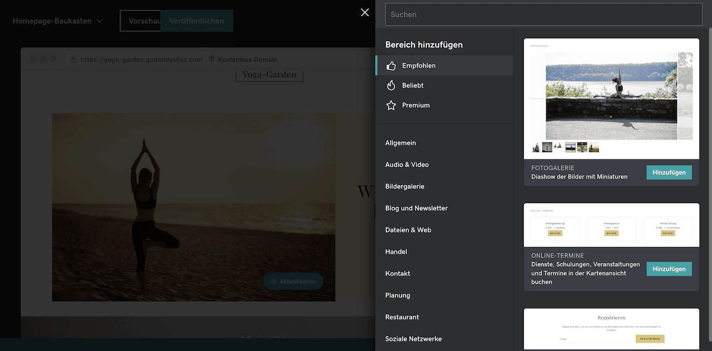Choose the Kontakt category
This screenshot has width=712, height=351.
click(398, 273)
